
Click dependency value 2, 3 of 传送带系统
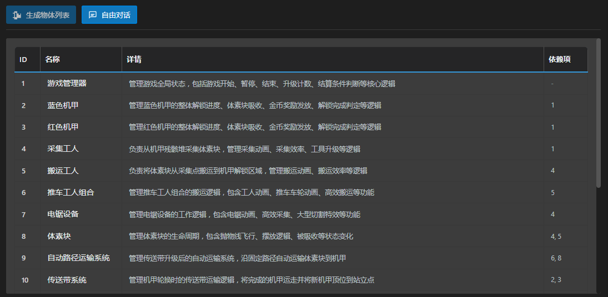tap(556, 280)
